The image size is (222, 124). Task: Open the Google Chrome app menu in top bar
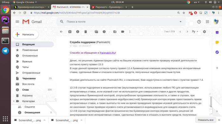point(25,2)
